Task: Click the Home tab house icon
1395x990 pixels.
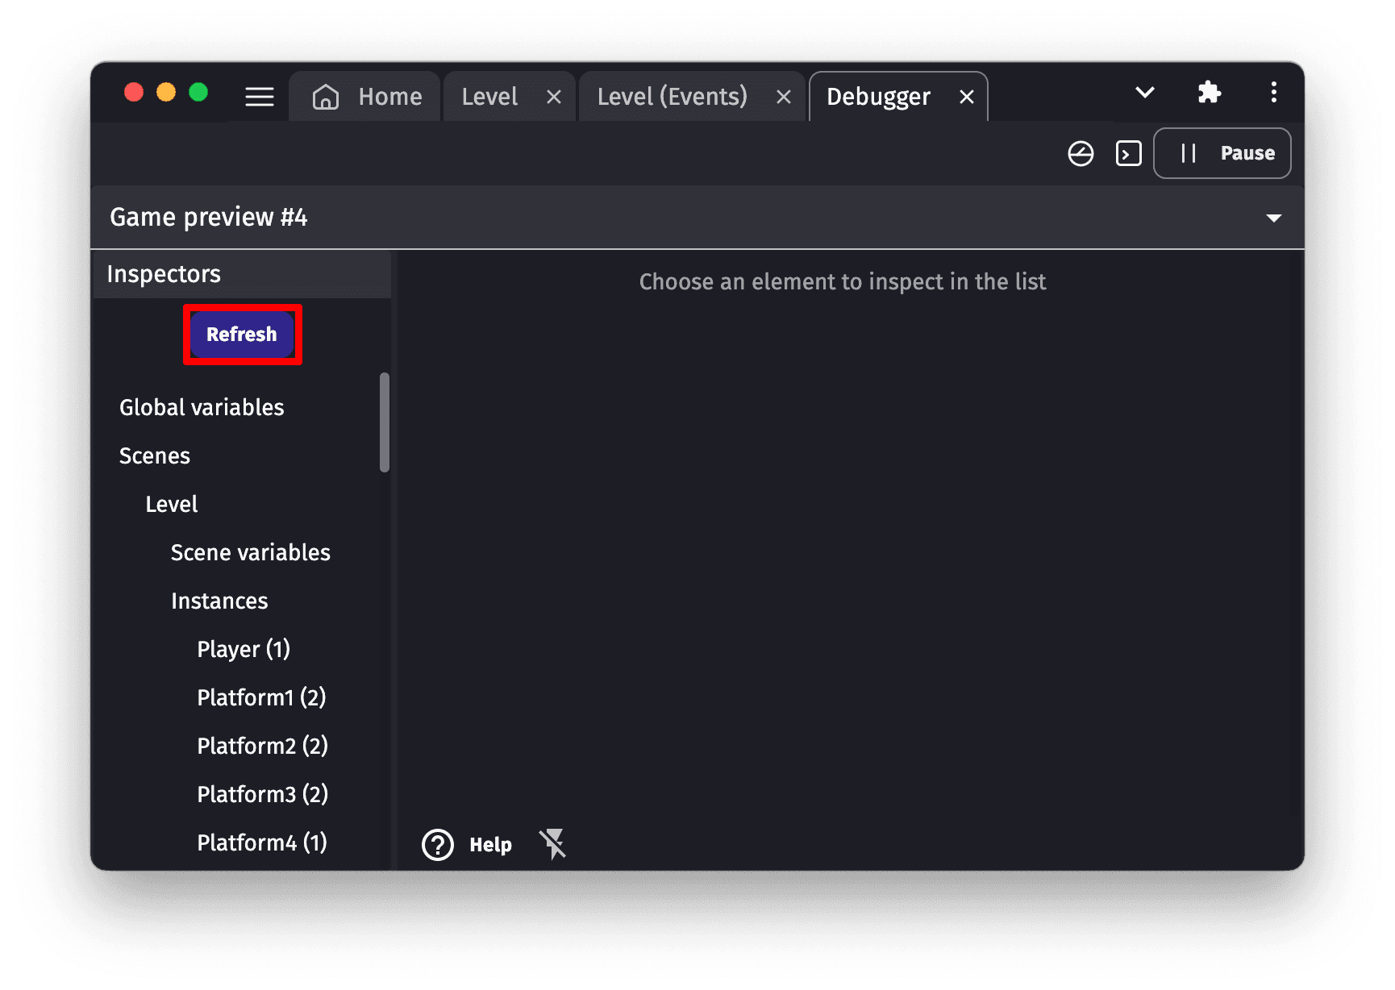Action: tap(326, 97)
